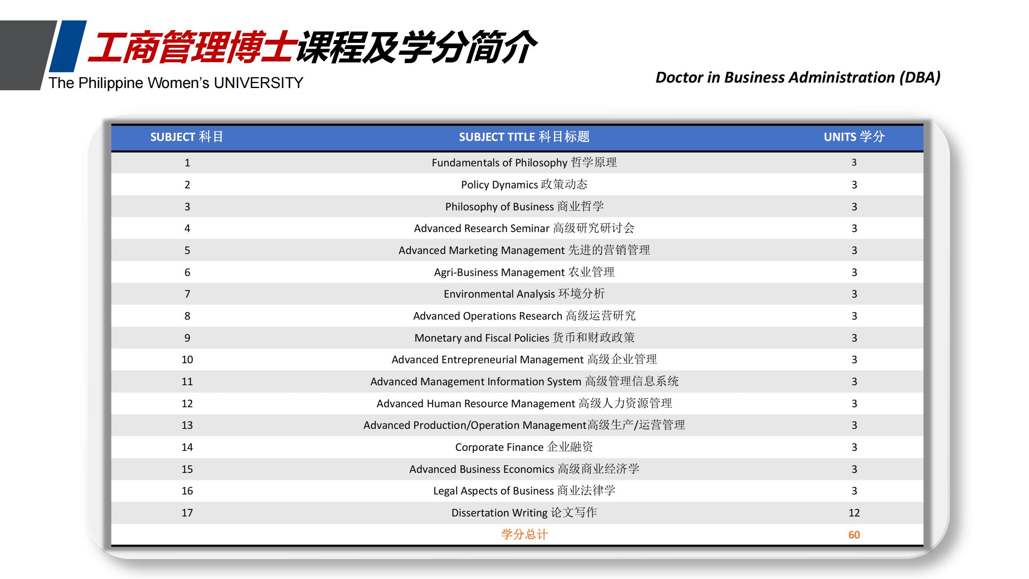Screen dimensions: 1029x579
Task: Select 'Advanced Production/Operation Management' cell
Action: coord(524,425)
